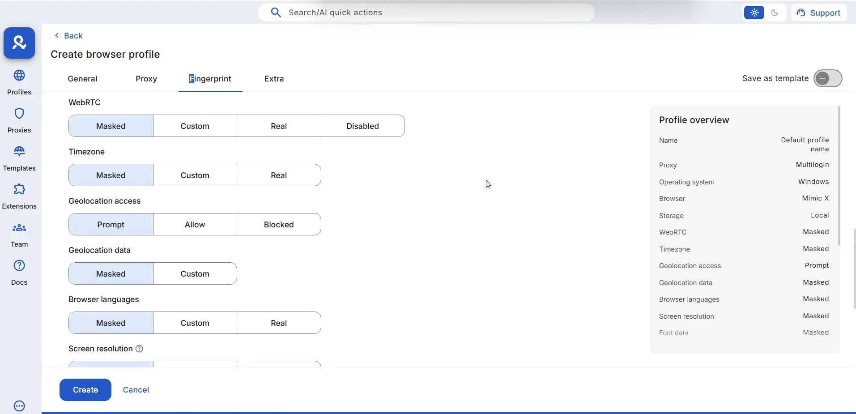
Task: Click the more options ellipsis icon
Action: 19,406
